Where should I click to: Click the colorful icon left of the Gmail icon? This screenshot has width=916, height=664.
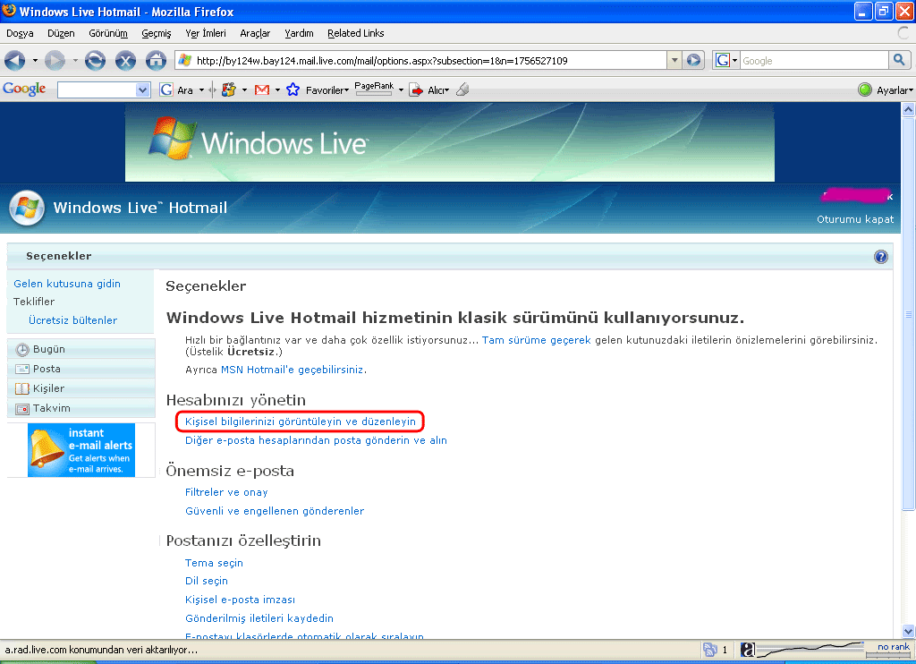point(229,90)
